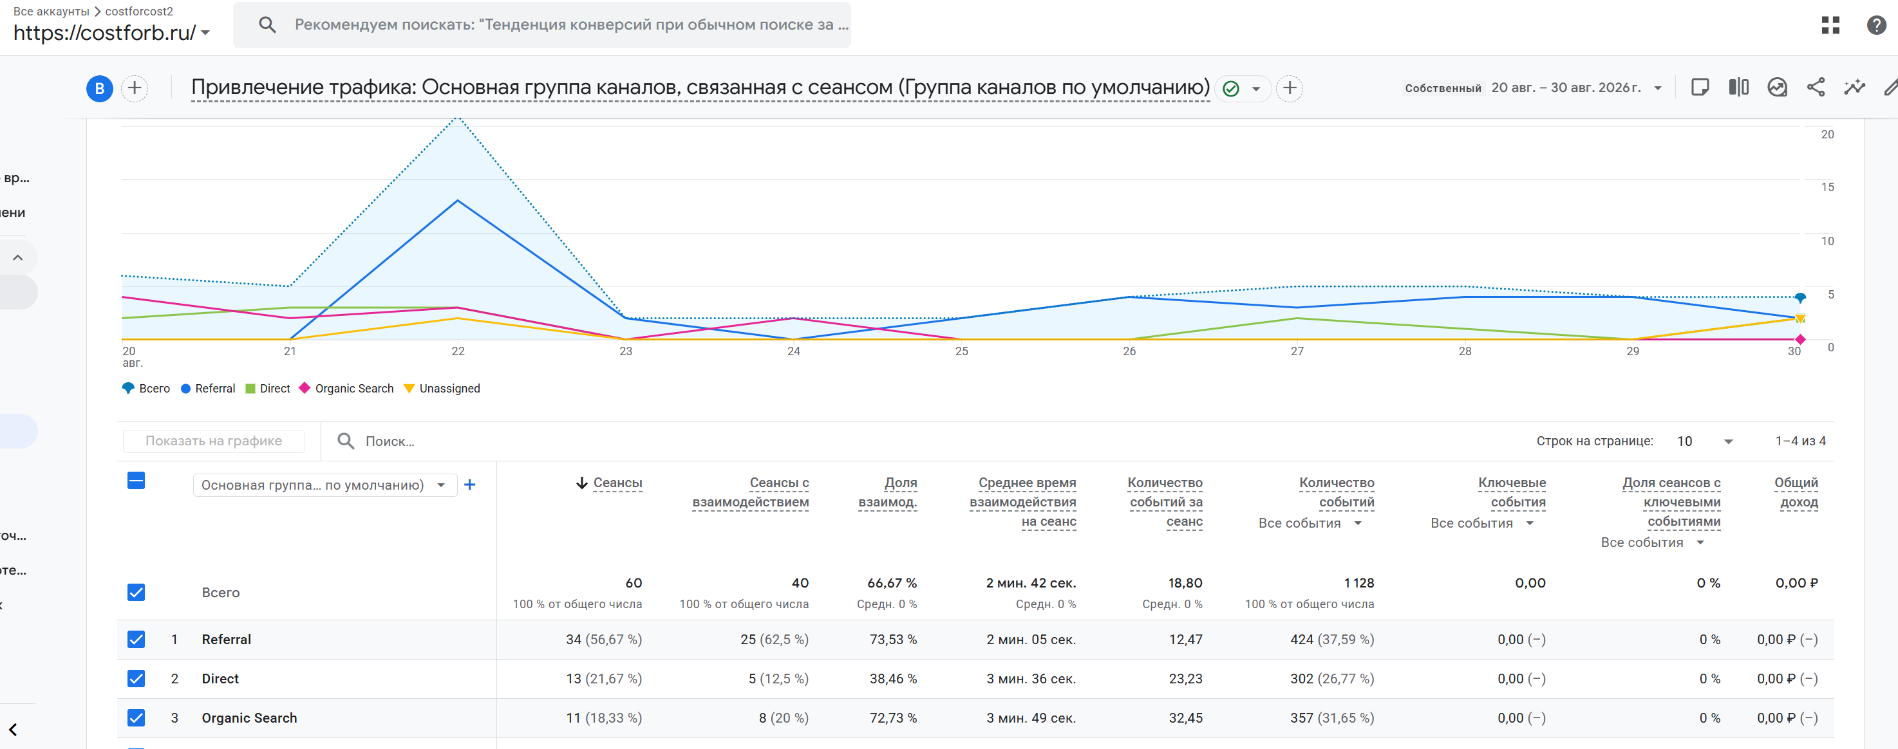Click the Сеансы sort arrow
Image resolution: width=1898 pixels, height=749 pixels.
(x=581, y=483)
